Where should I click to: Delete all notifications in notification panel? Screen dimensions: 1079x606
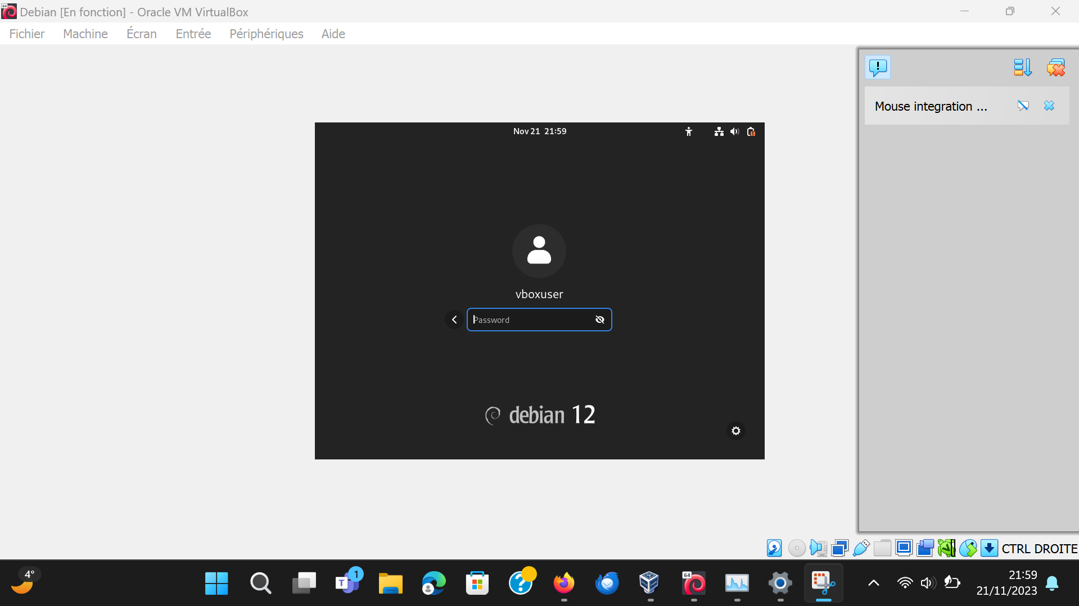tap(1055, 67)
